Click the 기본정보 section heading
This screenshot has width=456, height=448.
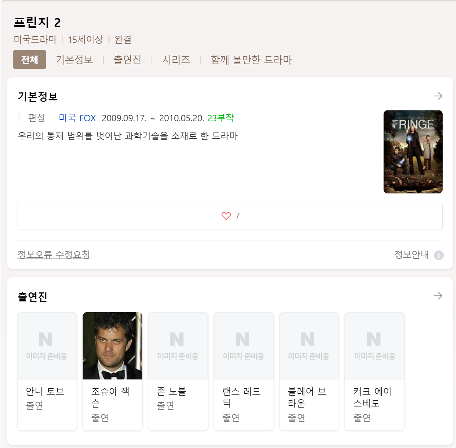(38, 96)
